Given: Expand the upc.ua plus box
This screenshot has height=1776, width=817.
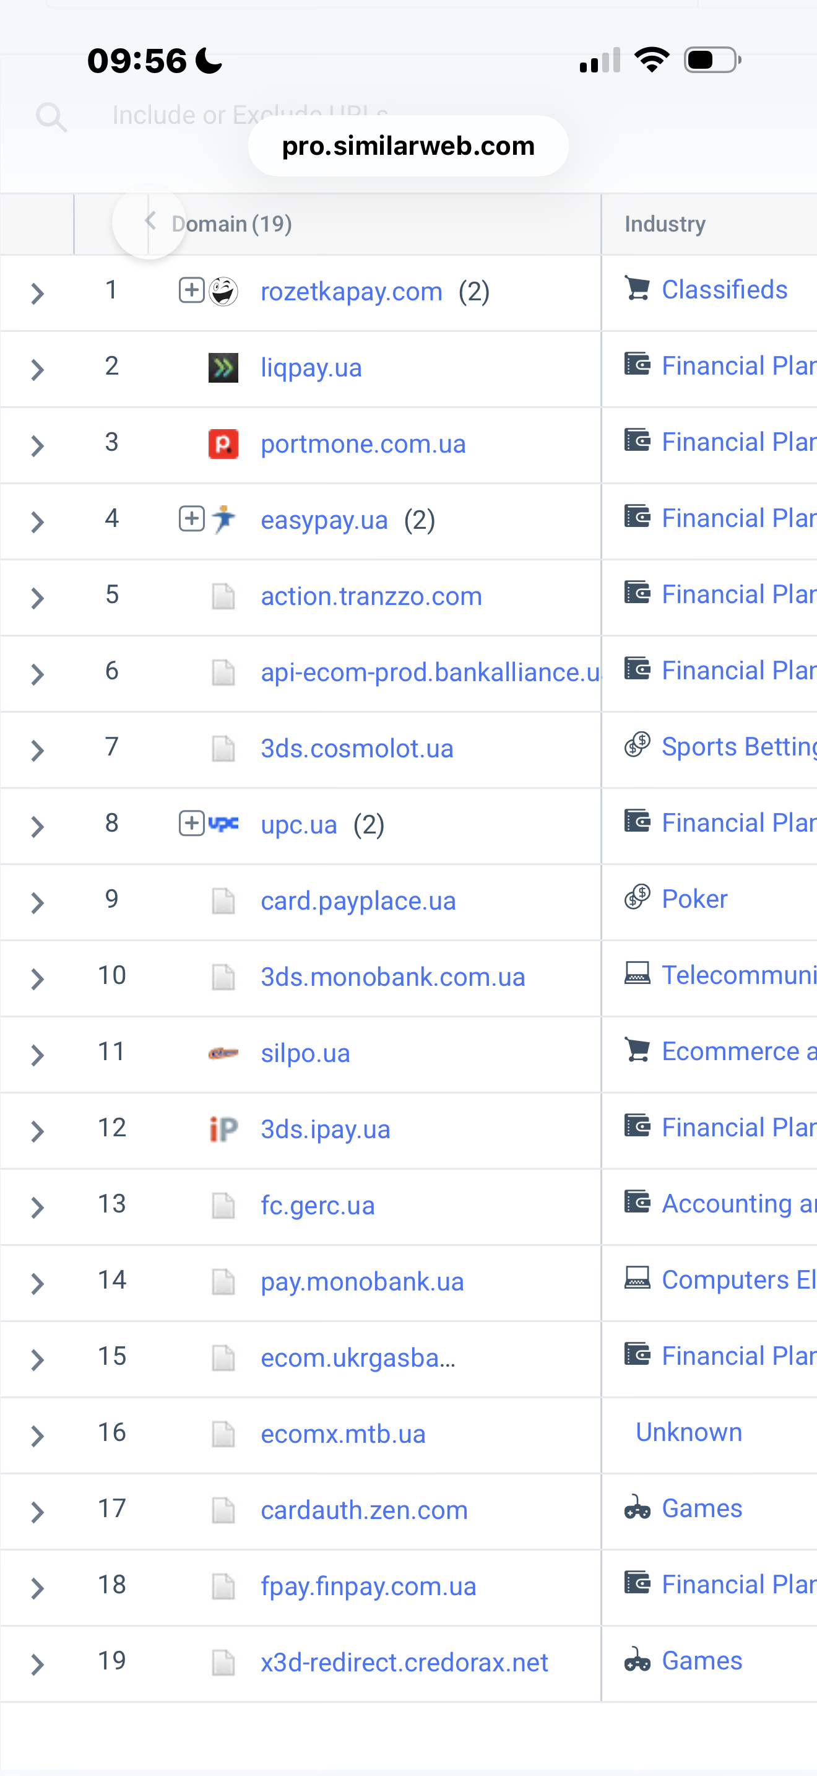Looking at the screenshot, I should tap(191, 823).
